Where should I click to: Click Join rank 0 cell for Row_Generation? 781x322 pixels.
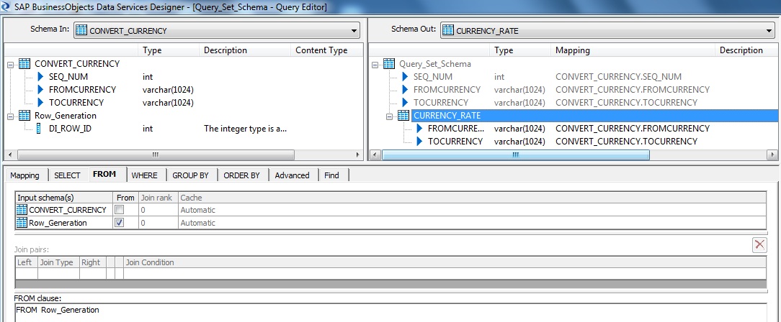158,223
